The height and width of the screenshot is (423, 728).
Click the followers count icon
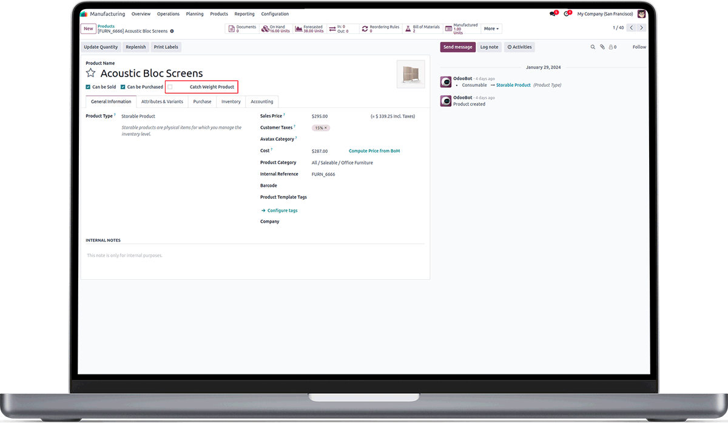tap(613, 47)
